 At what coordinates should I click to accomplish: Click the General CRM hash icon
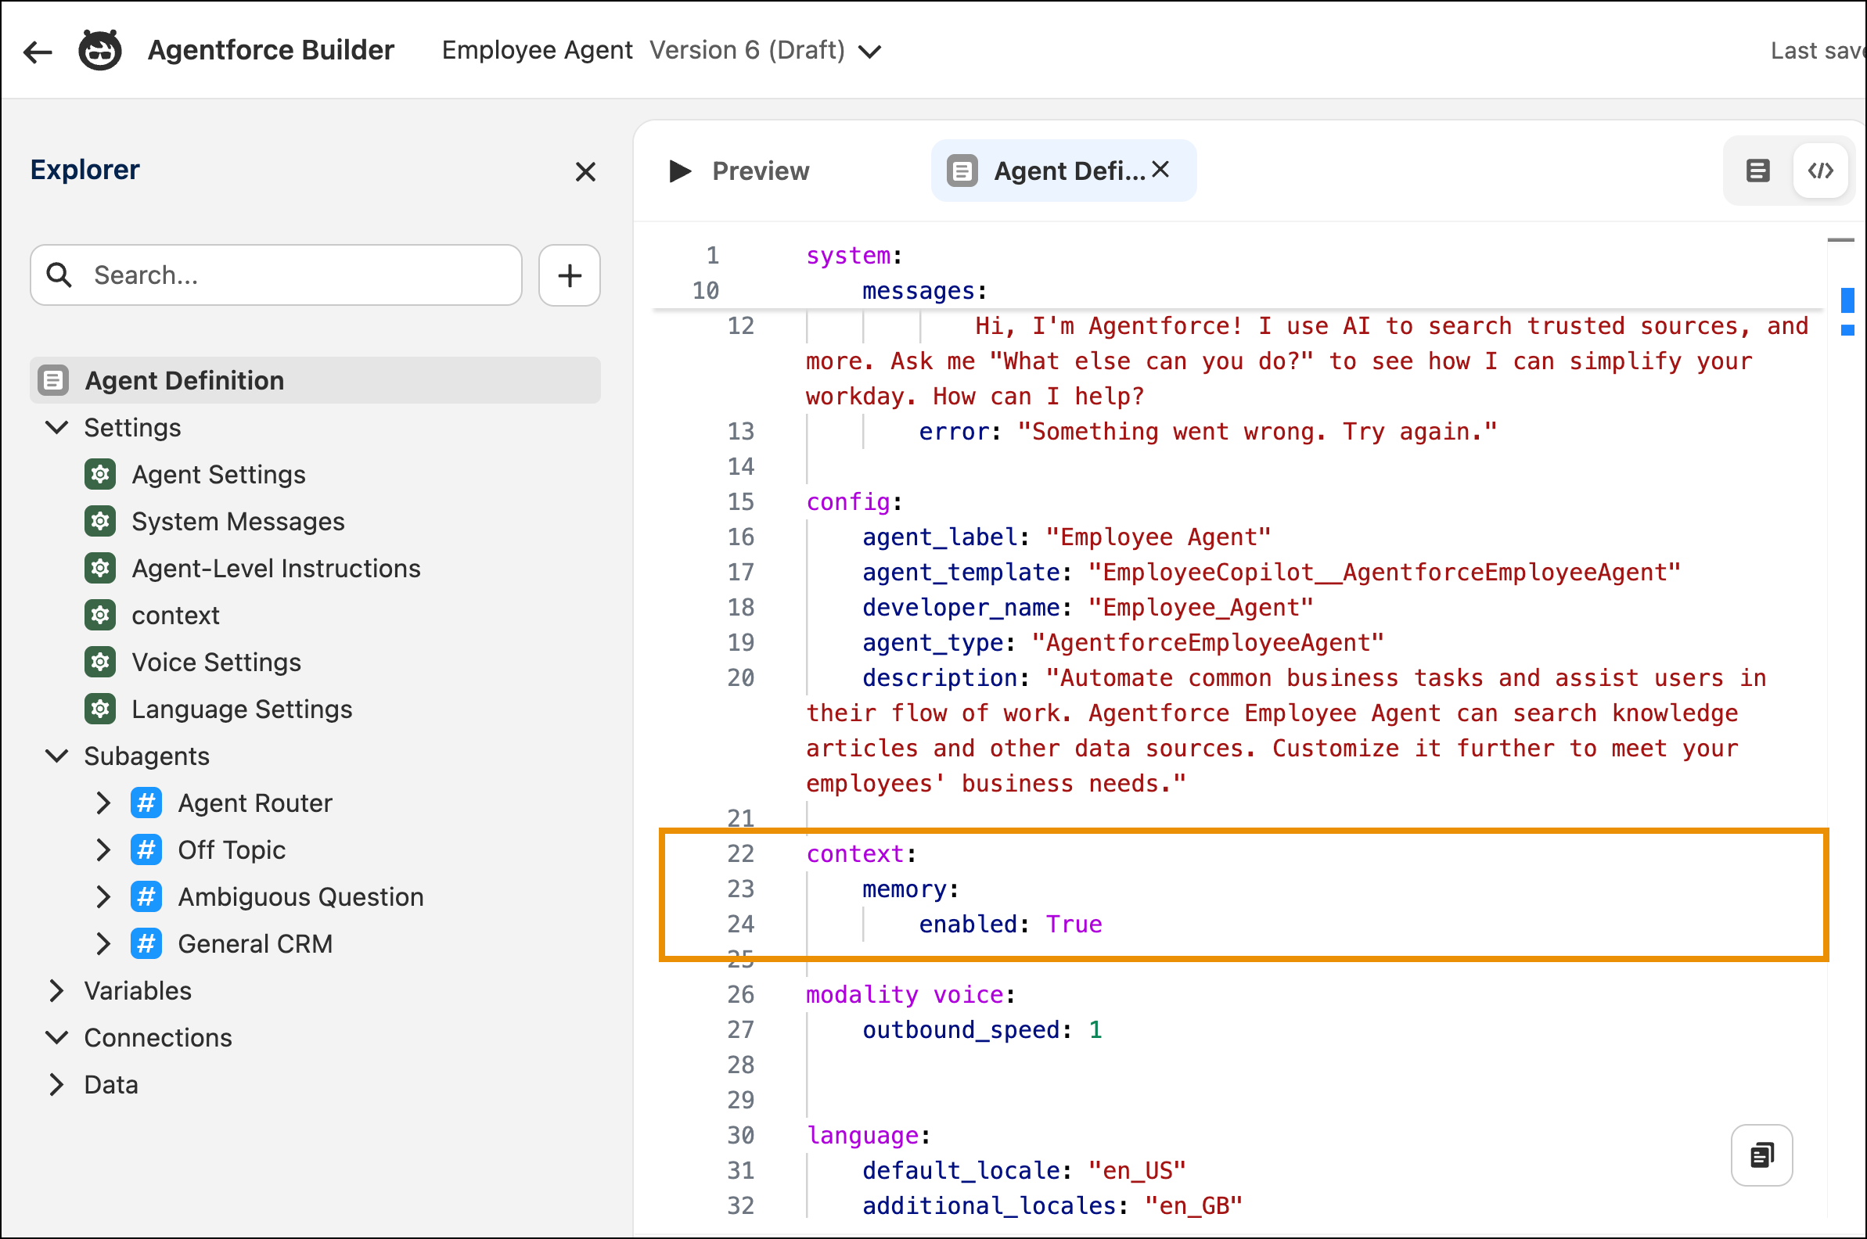click(146, 943)
